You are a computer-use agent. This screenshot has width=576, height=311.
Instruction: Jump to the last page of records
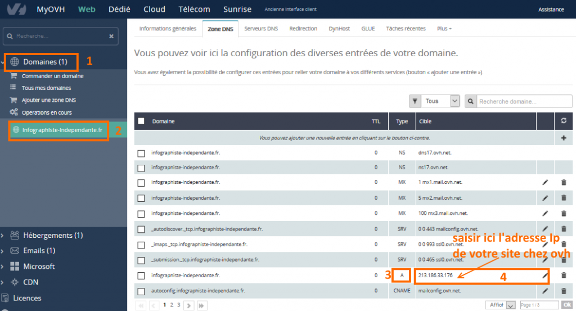(201, 305)
